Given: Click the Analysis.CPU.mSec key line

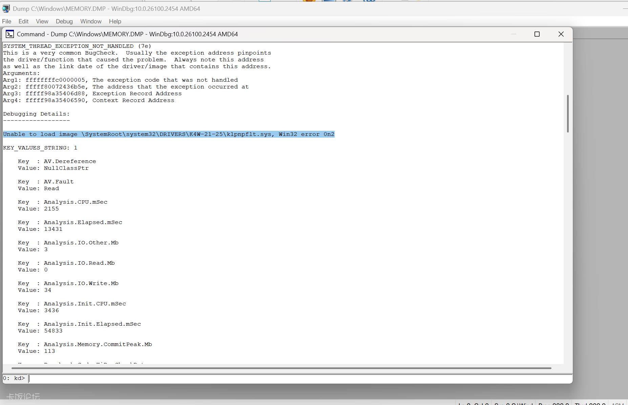Looking at the screenshot, I should pos(63,202).
